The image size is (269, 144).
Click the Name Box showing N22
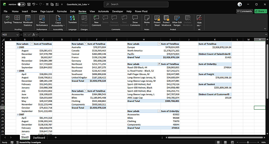point(9,35)
